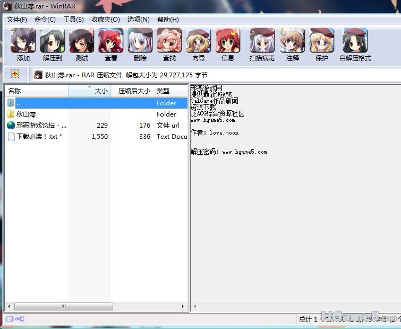Click the 文件 url type cell
401x329 pixels.
tap(168, 126)
